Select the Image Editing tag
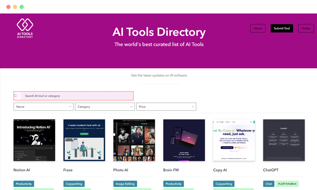Image resolution: width=317 pixels, height=190 pixels. click(125, 184)
